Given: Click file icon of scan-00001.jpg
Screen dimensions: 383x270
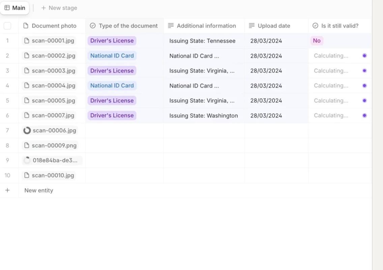Looking at the screenshot, I should [27, 40].
